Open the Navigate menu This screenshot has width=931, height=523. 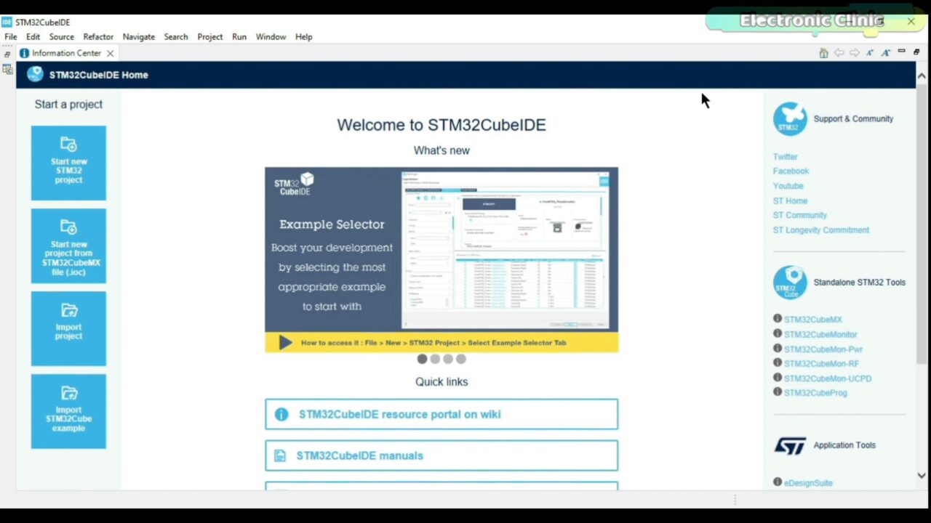point(139,36)
